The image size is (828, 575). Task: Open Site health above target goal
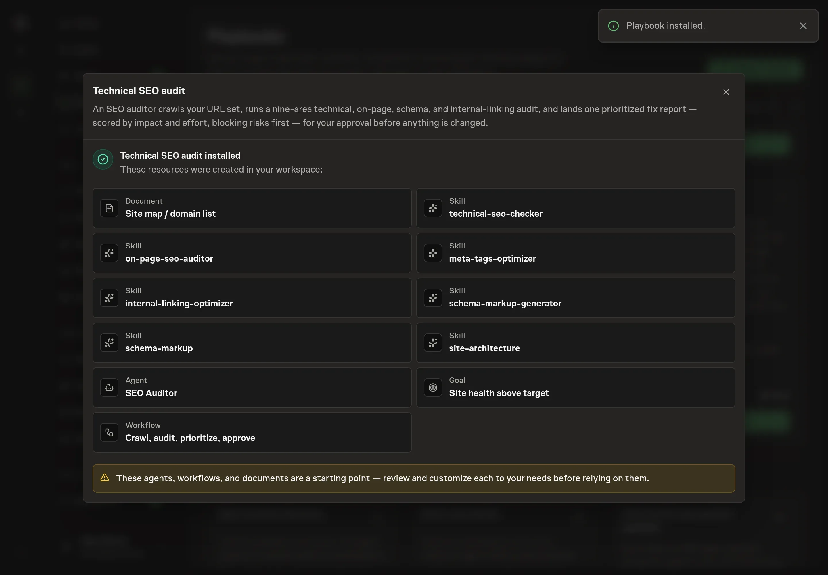click(575, 388)
